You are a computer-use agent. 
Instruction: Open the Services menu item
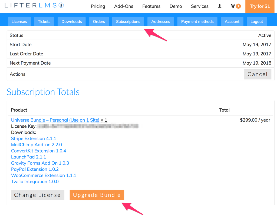point(200,6)
